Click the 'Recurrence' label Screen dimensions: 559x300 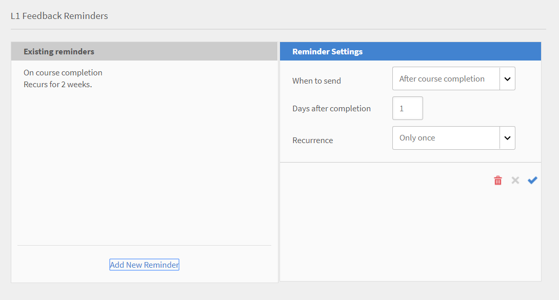(312, 139)
